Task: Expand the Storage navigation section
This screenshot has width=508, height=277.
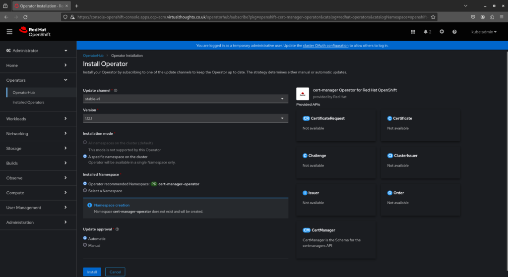Action: tap(38, 149)
